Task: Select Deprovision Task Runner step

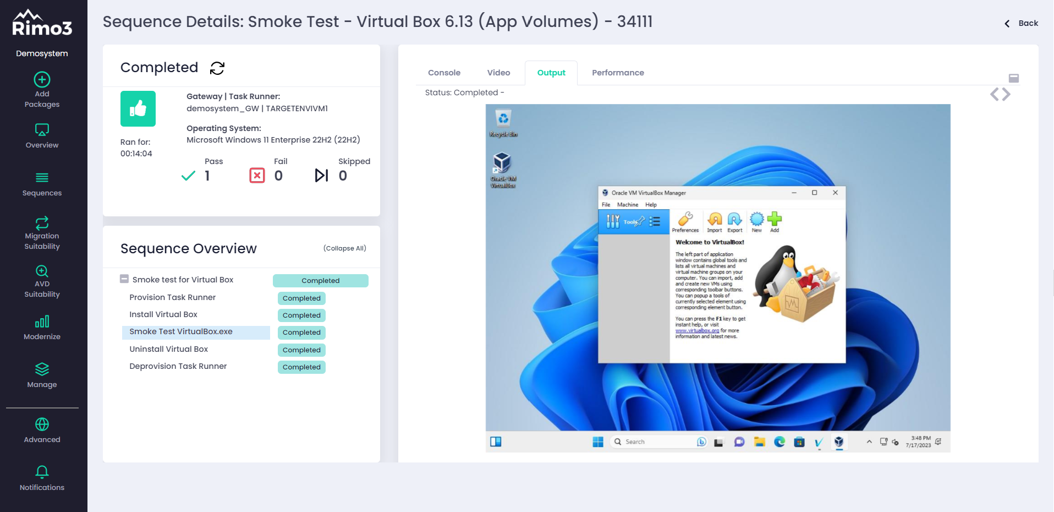Action: pos(178,366)
